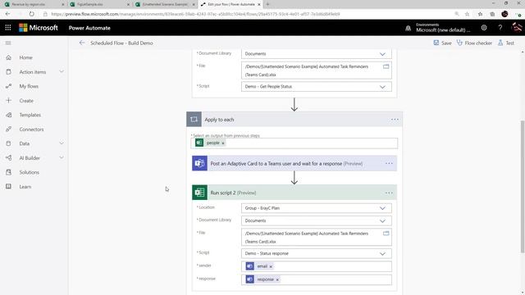Viewport: 525px width, 295px height.
Task: Run the Flow checker
Action: [x=474, y=43]
